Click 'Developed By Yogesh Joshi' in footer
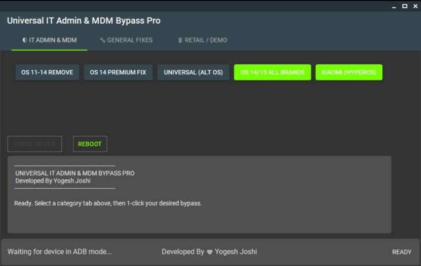The height and width of the screenshot is (266, 421). (209, 252)
